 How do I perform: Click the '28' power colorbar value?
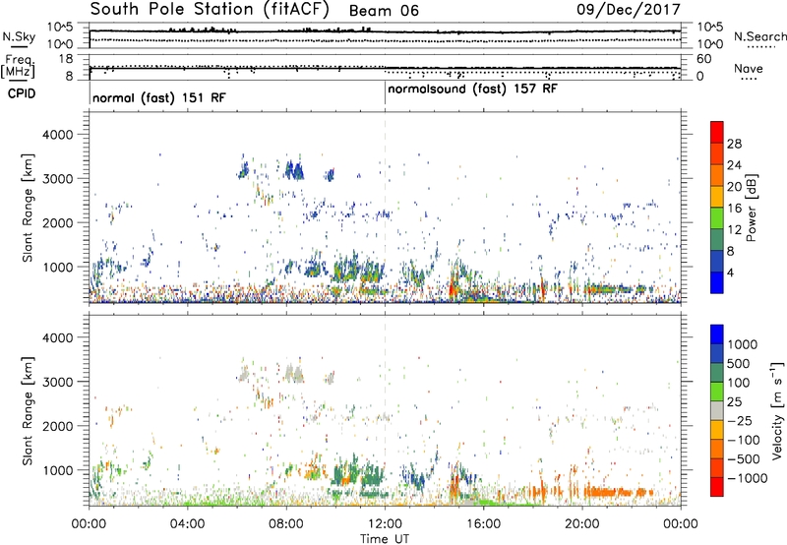point(734,144)
